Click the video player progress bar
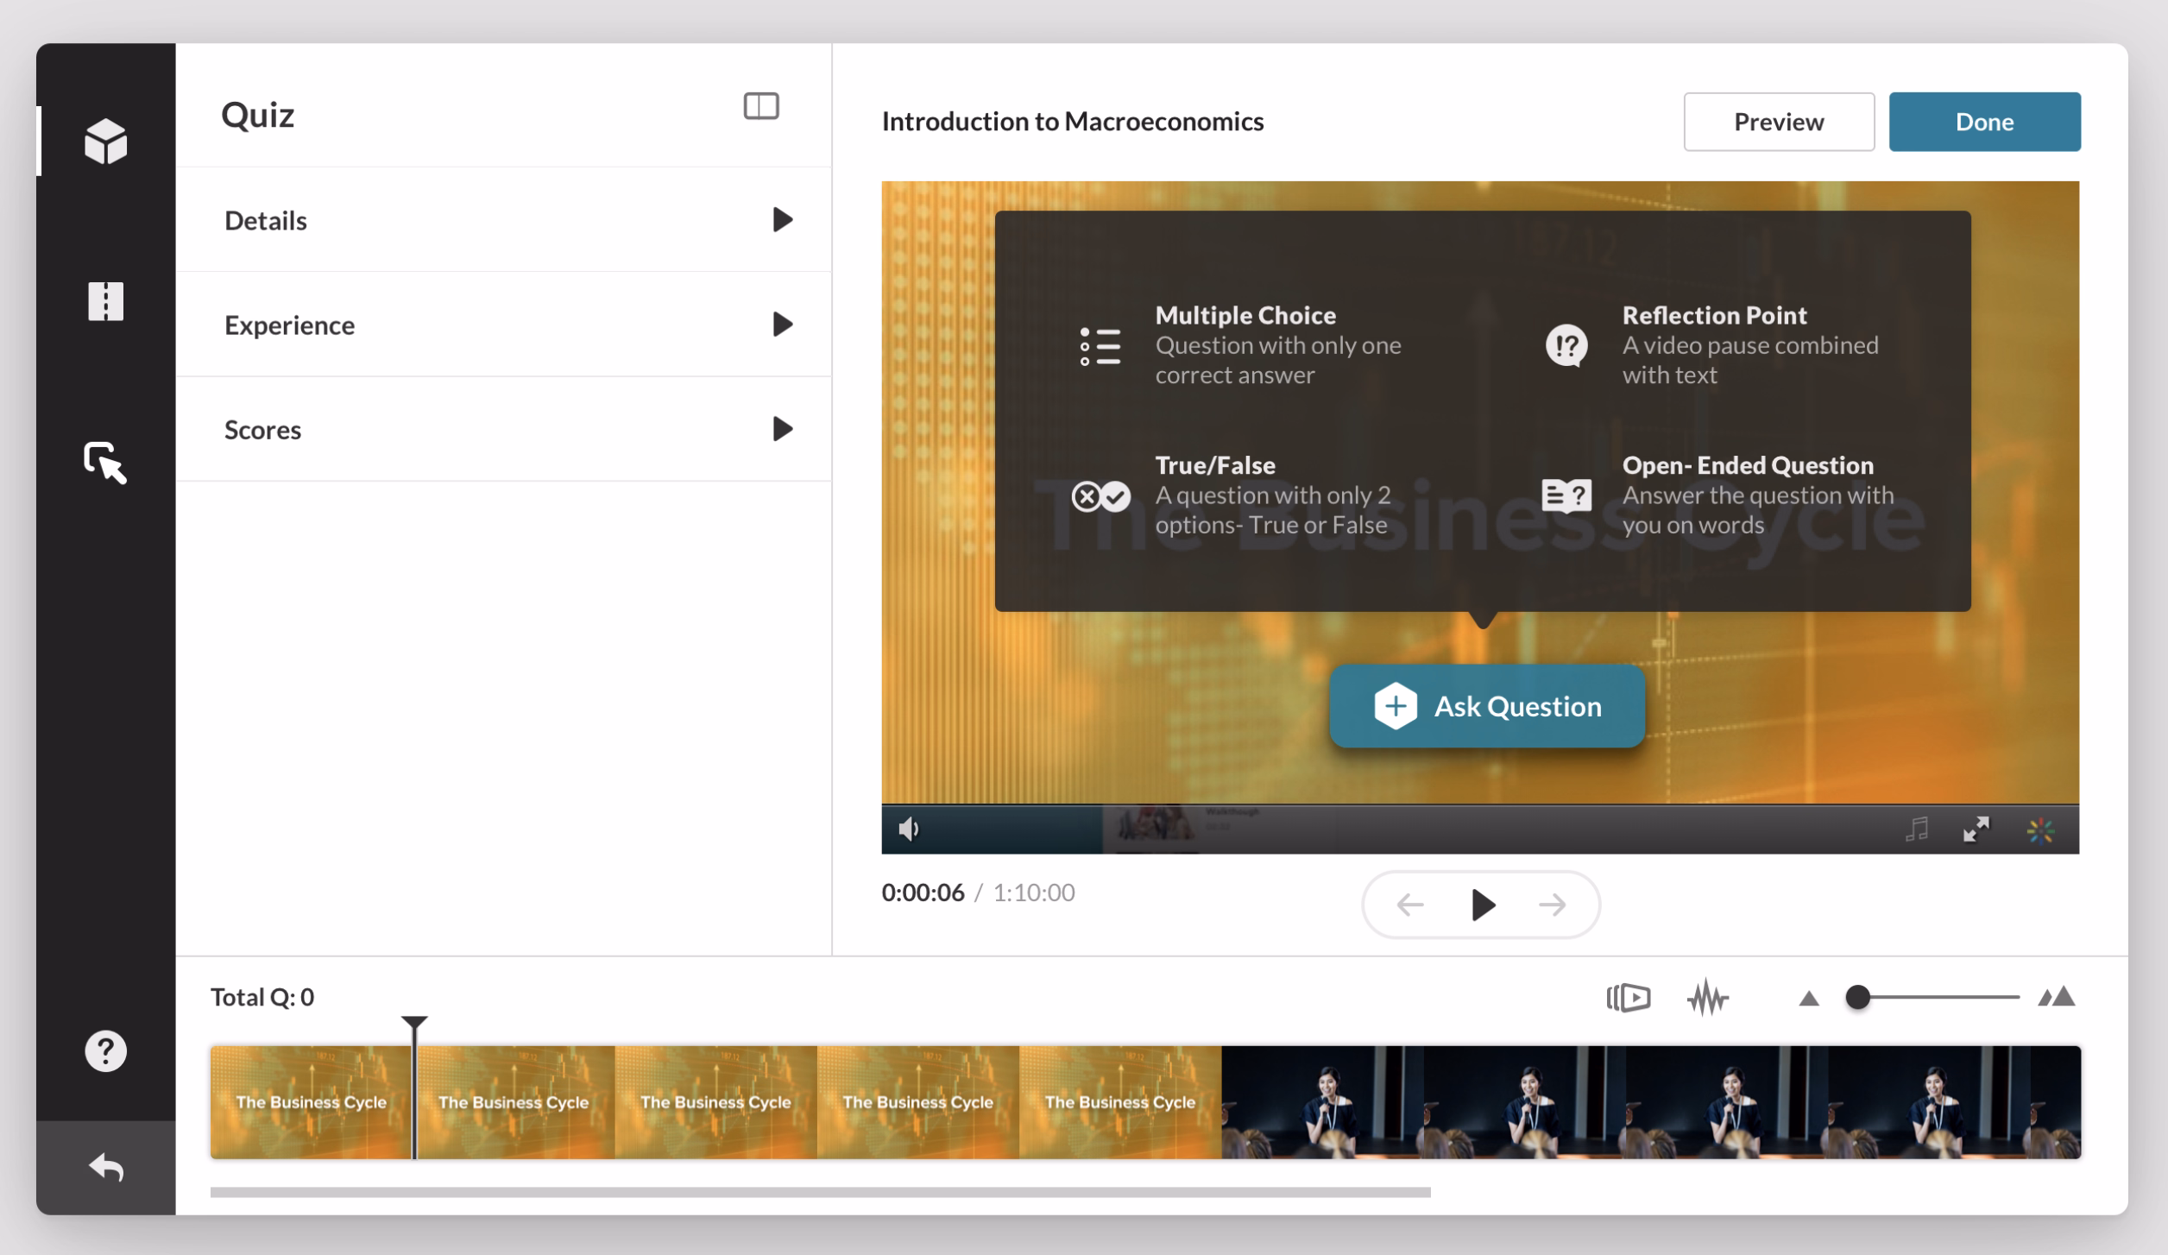 (1480, 805)
